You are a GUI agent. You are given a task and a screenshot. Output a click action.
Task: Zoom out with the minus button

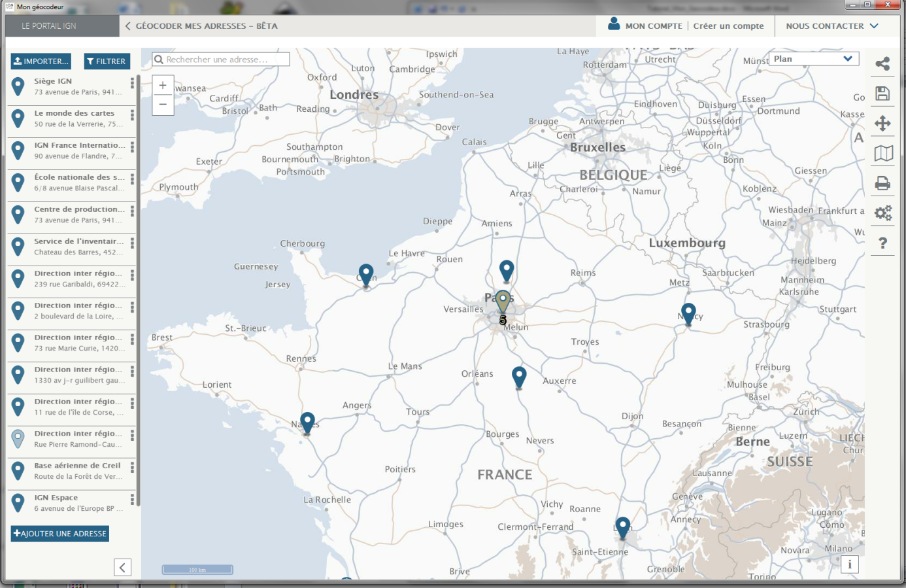(163, 105)
